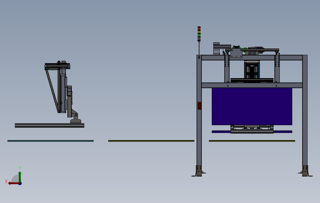This screenshot has width=320, height=203.
Task: Select the middle olive strip
Action: coord(151,141)
